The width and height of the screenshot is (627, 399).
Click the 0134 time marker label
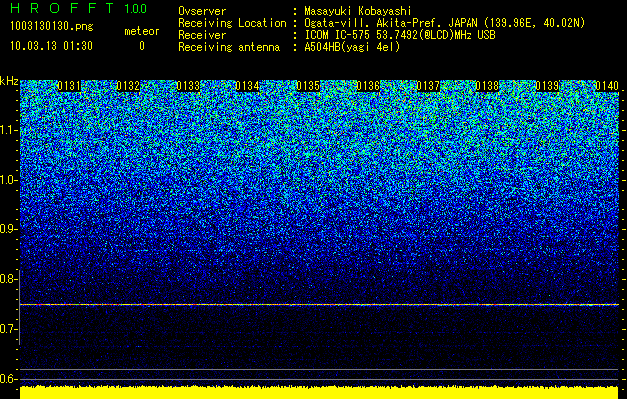[x=247, y=86]
